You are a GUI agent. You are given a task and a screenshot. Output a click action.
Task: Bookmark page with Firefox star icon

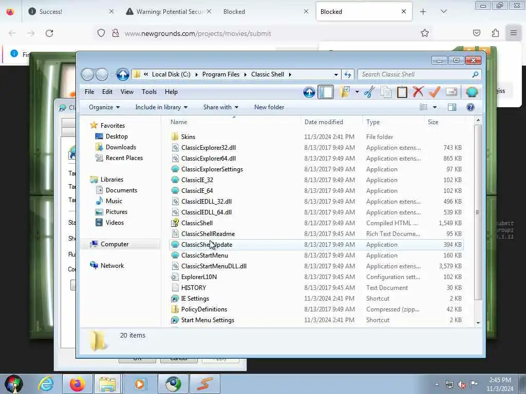(x=425, y=33)
